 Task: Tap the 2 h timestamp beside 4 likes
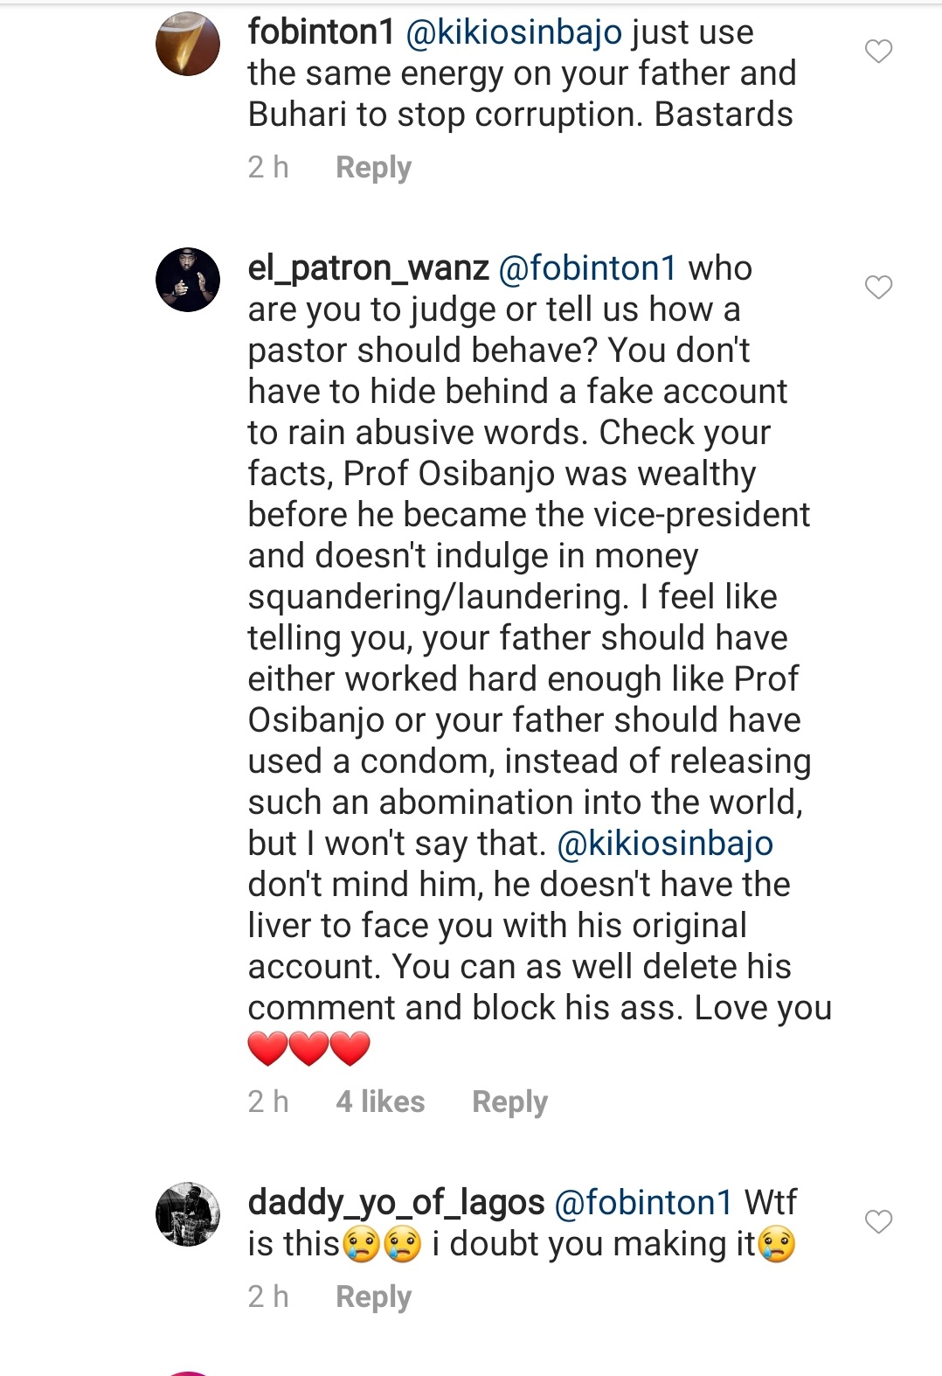(x=267, y=1101)
